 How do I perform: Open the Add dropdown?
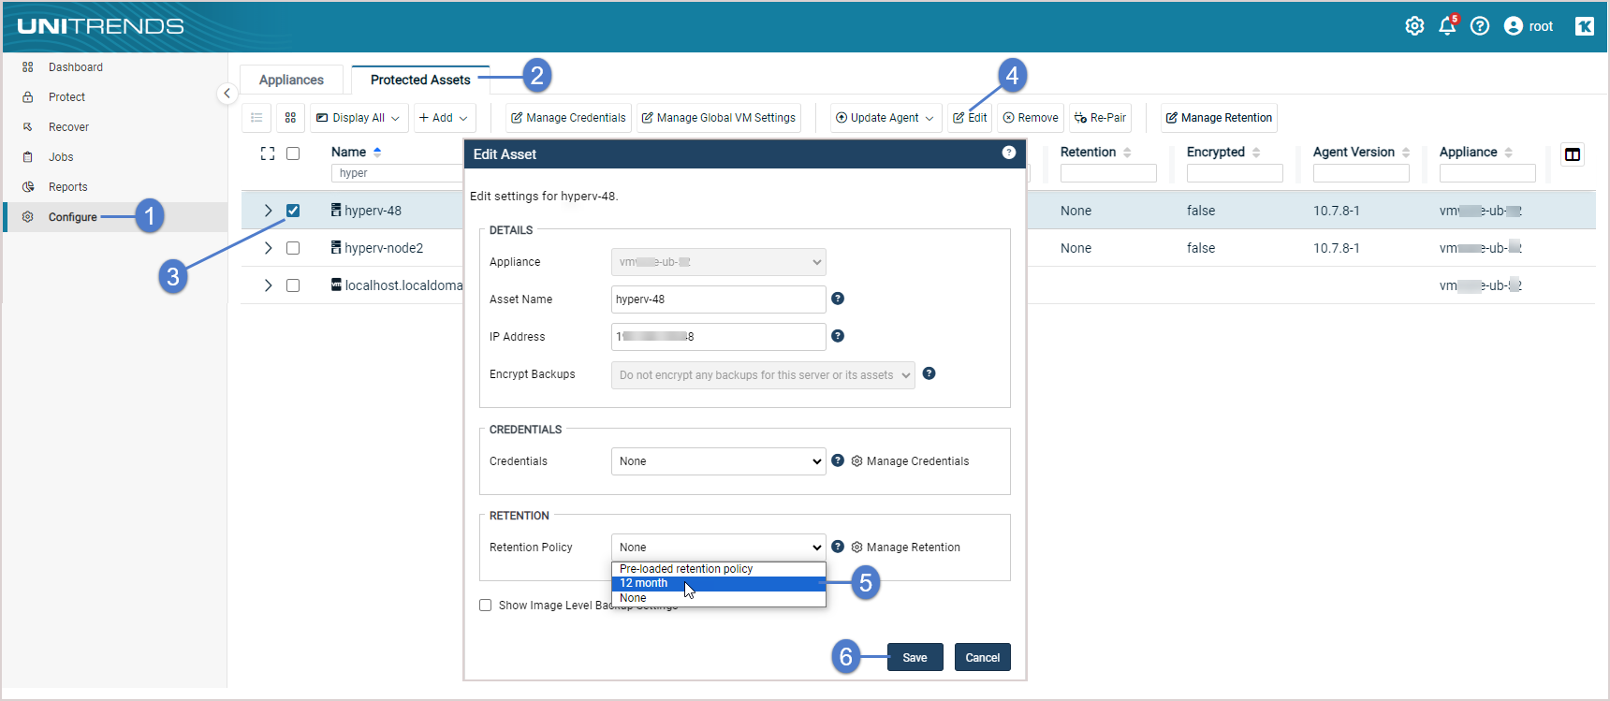point(444,118)
